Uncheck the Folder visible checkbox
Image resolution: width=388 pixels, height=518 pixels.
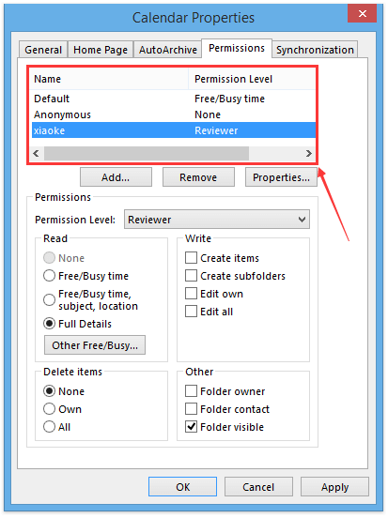[192, 426]
